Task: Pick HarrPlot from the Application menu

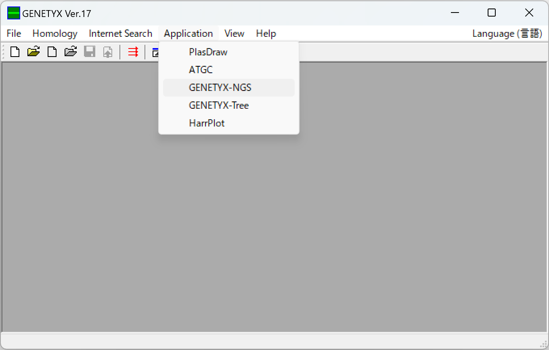Action: click(229, 123)
